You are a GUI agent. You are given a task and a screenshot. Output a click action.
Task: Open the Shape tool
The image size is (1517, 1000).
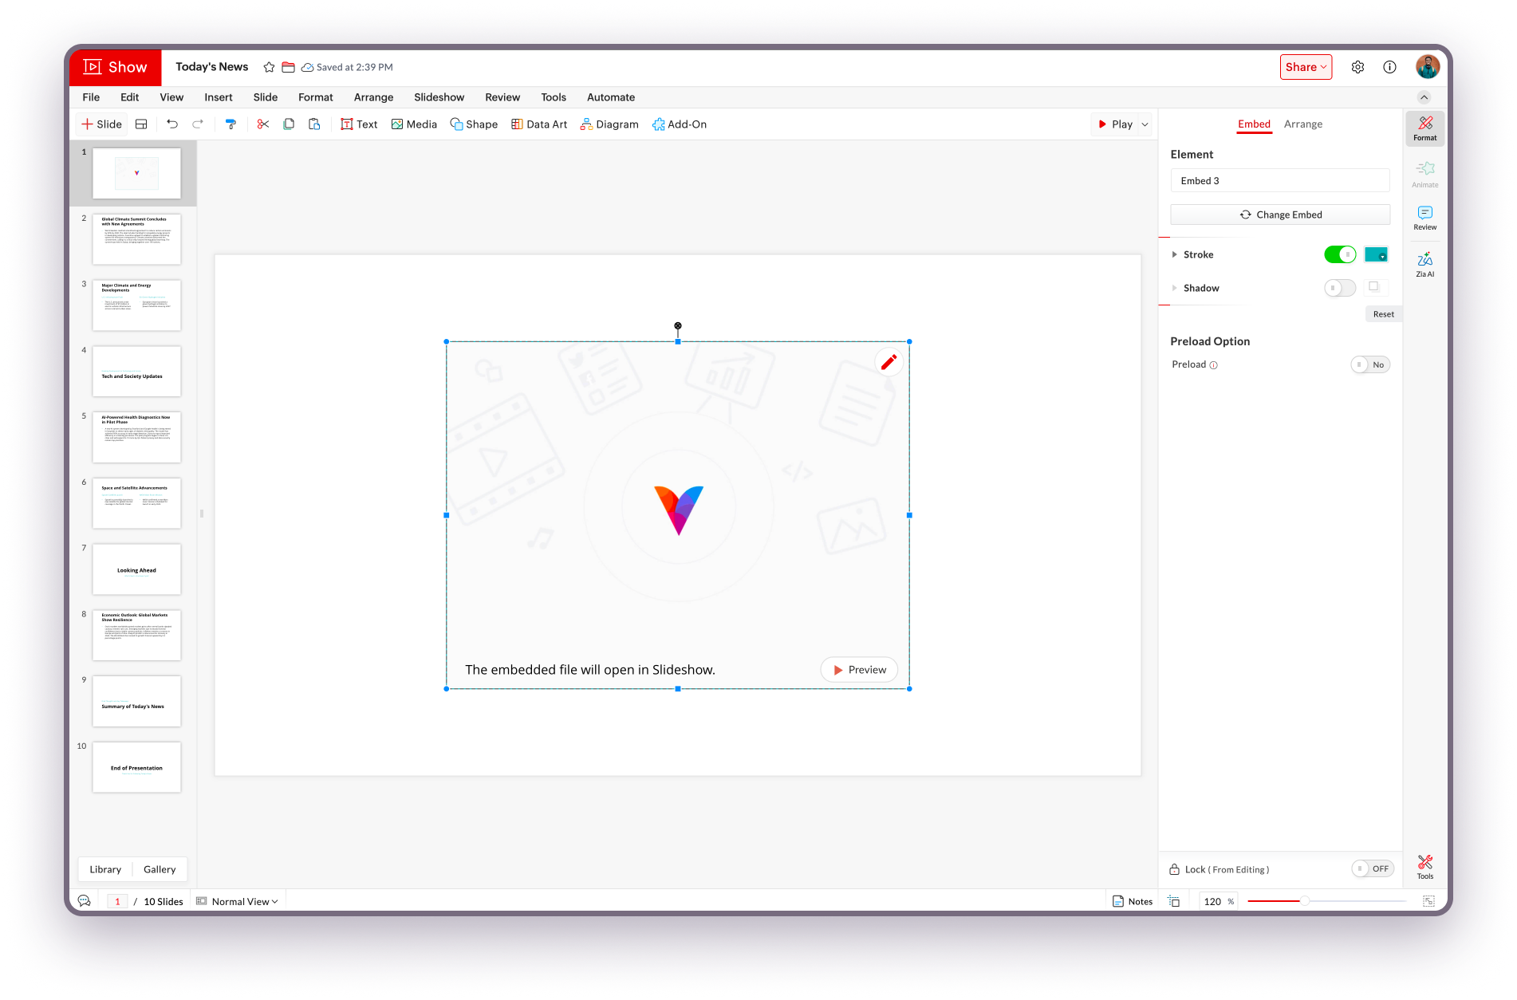(474, 124)
